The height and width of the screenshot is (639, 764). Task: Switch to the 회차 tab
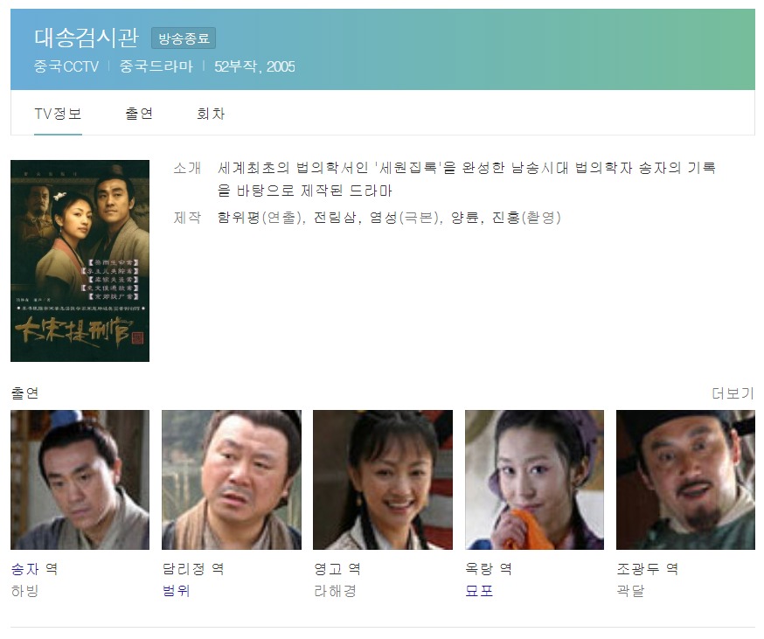[x=211, y=114]
